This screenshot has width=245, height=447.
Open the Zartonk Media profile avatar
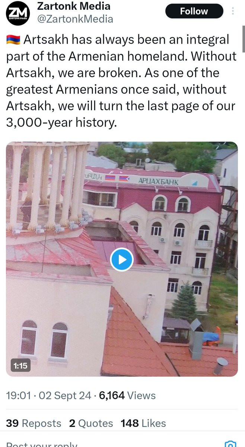pyautogui.click(x=16, y=15)
